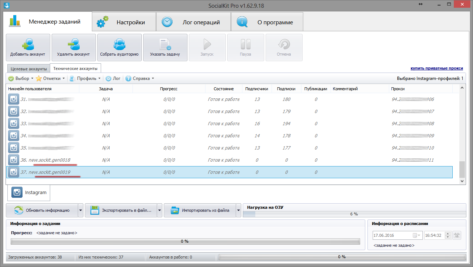
Task: Switch to the Настройки tab
Action: coord(124,22)
